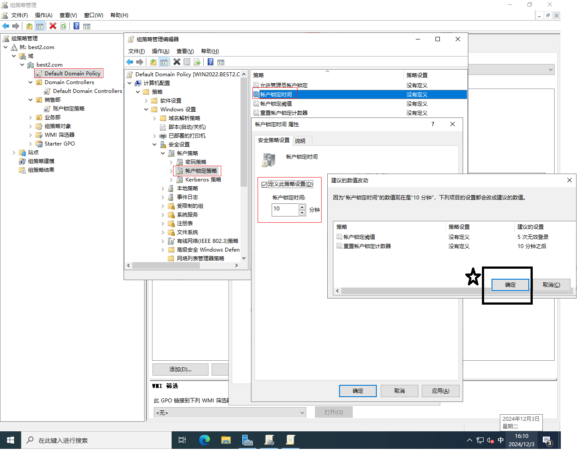Click the editor tree's horizontal scrollbar
The width and height of the screenshot is (584, 462).
[x=182, y=265]
